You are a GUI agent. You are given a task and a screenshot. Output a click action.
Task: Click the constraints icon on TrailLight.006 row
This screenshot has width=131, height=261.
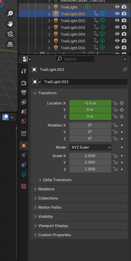click(x=96, y=48)
